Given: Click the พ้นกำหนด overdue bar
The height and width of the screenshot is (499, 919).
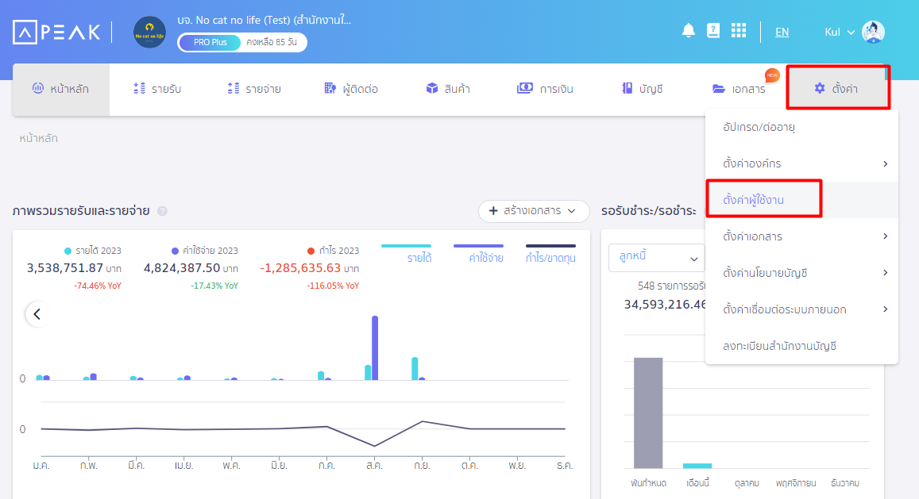Looking at the screenshot, I should 648,413.
